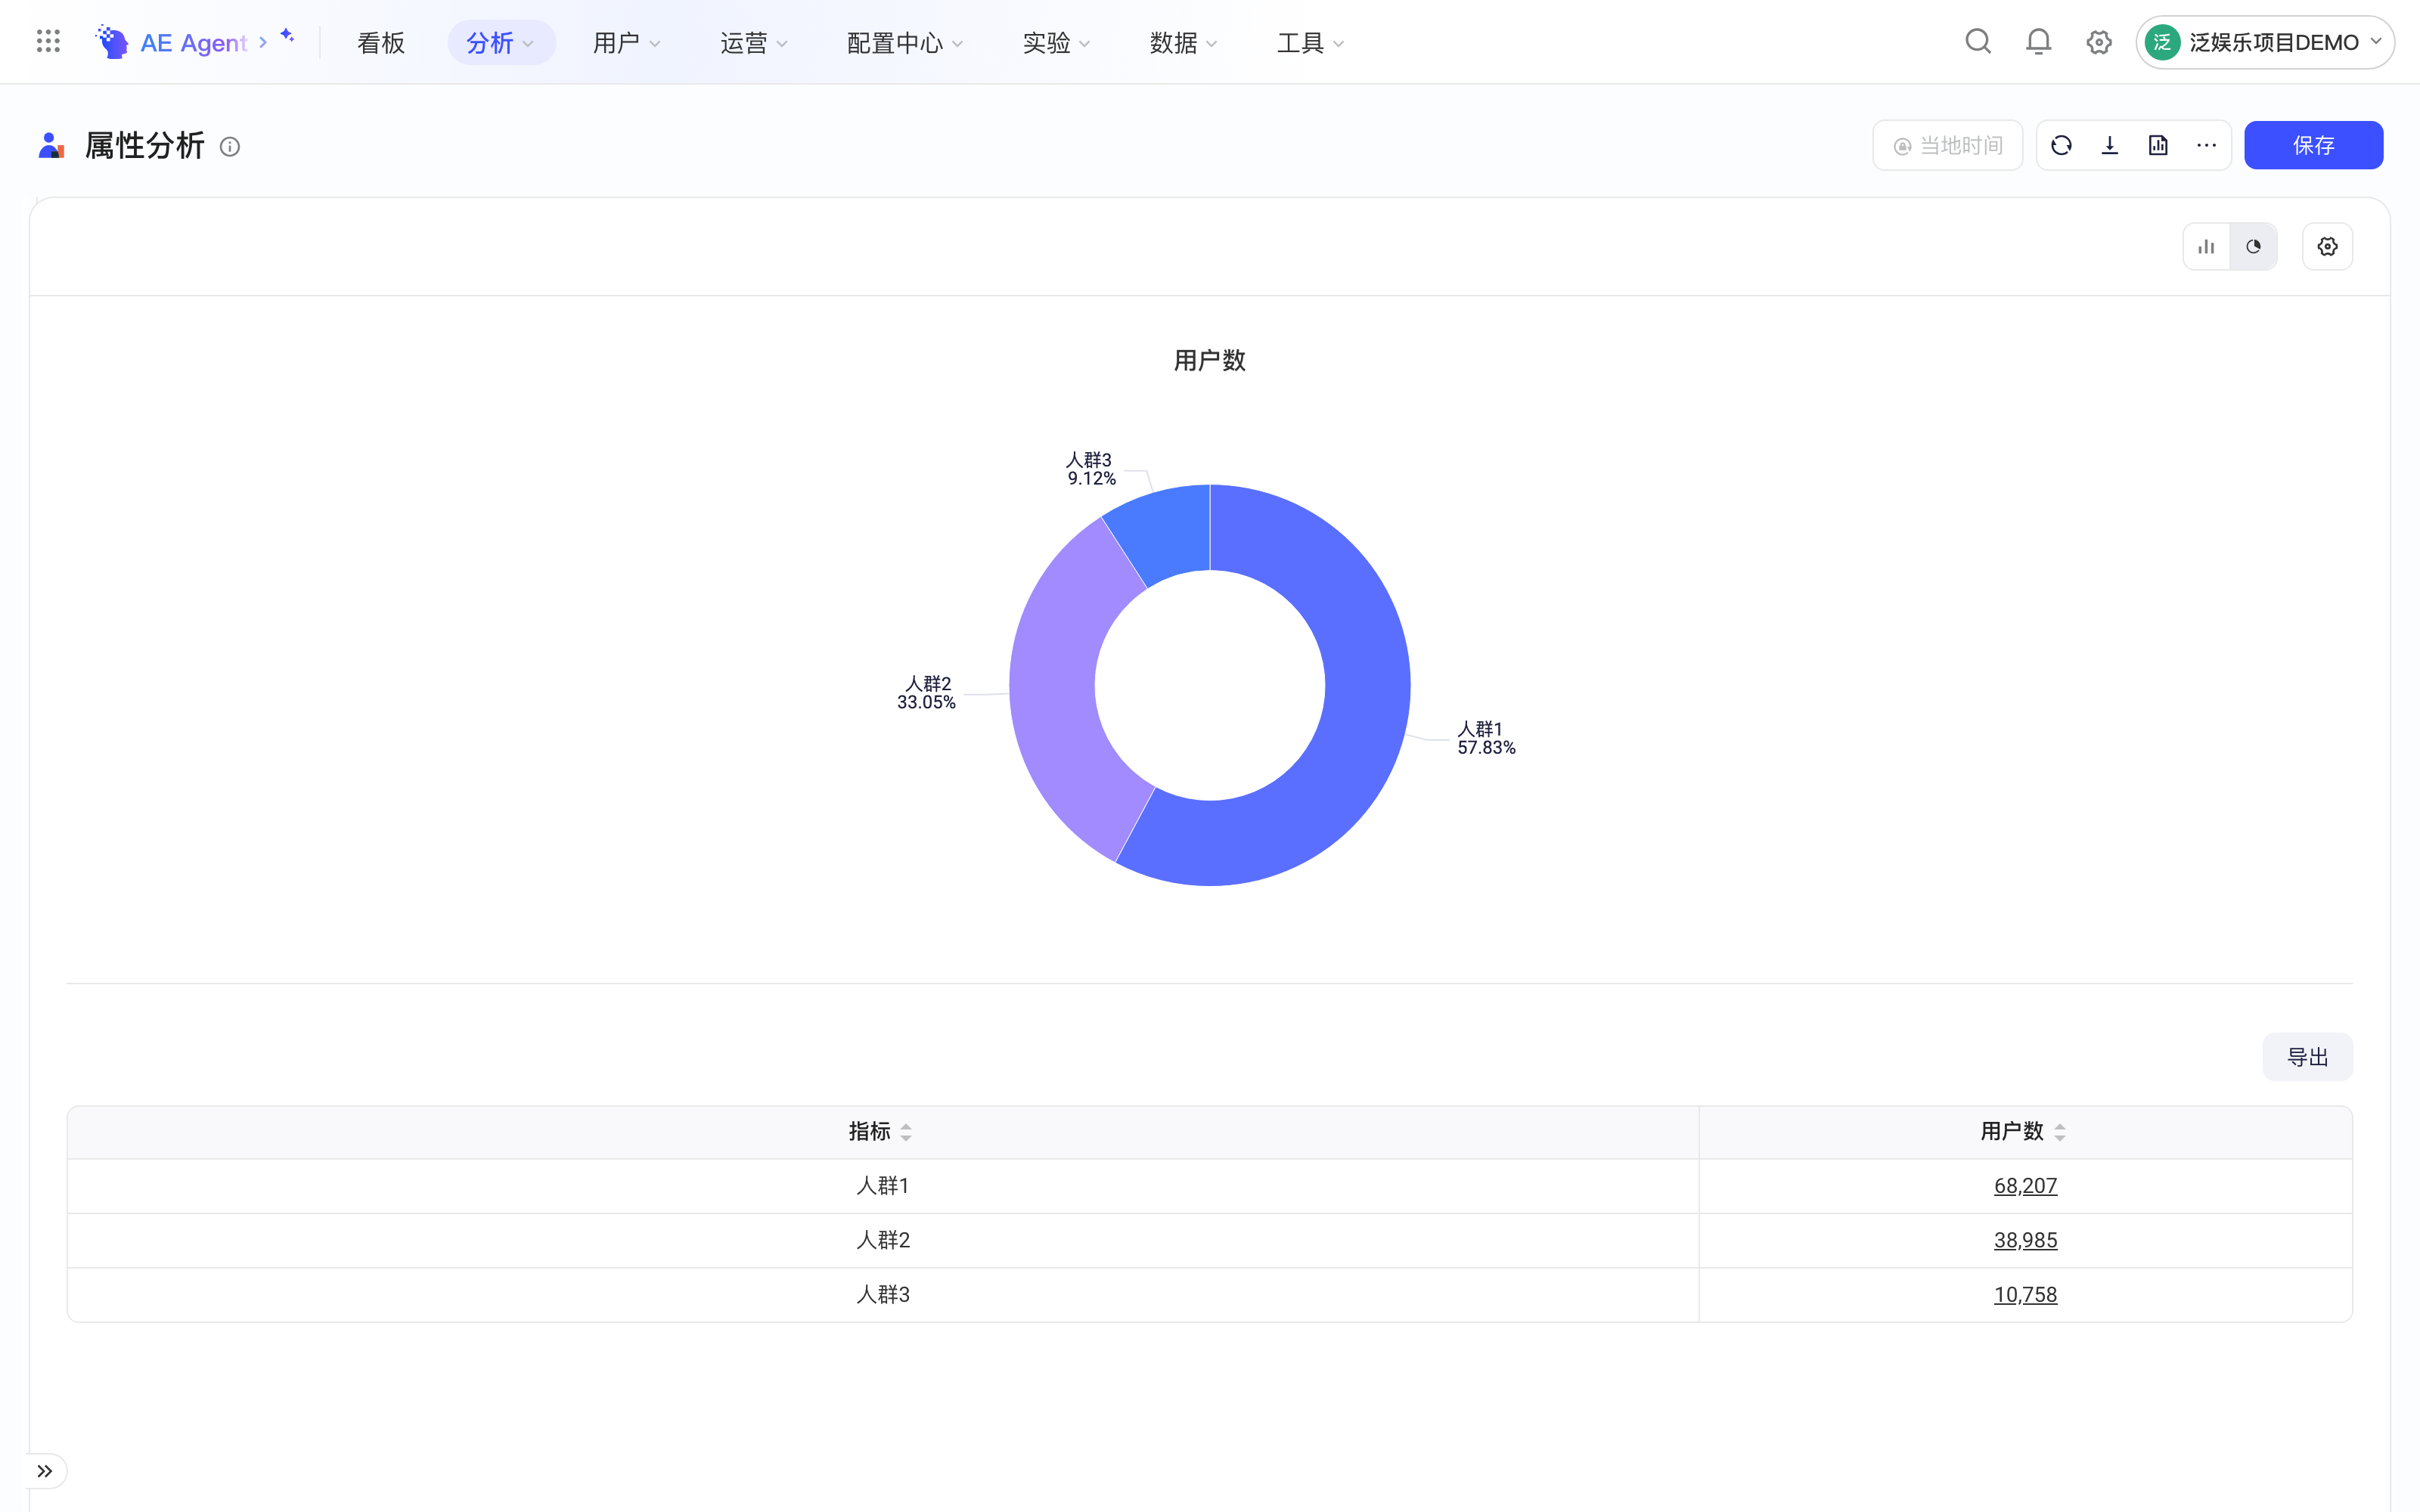Go to the 看板 tab
The image size is (2420, 1512).
[x=381, y=42]
